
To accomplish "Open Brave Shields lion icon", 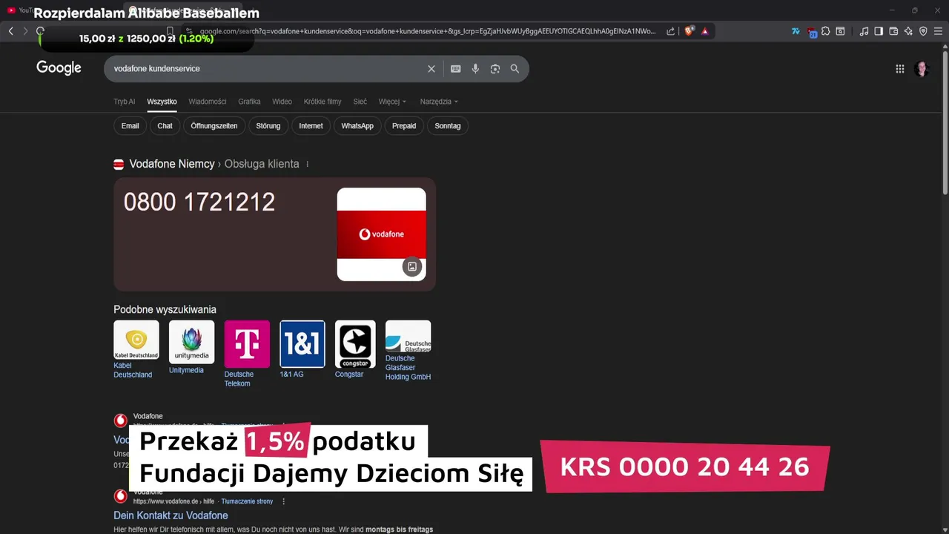I will coord(689,31).
